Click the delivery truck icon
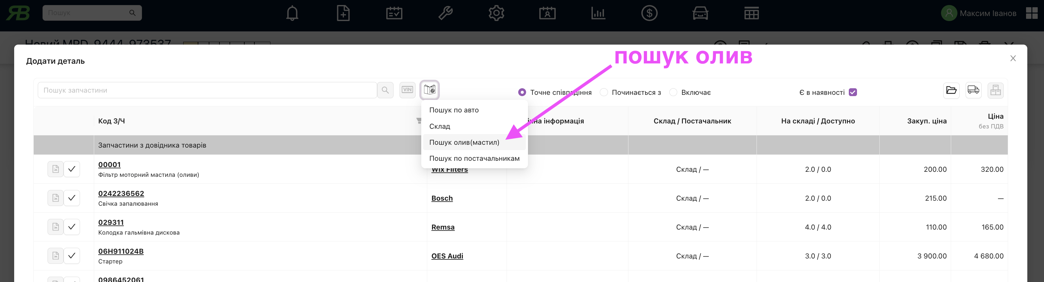This screenshot has height=282, width=1044. (973, 90)
